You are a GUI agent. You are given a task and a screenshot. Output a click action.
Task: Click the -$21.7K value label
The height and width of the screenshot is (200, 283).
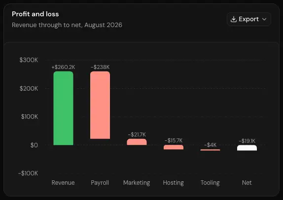137,134
